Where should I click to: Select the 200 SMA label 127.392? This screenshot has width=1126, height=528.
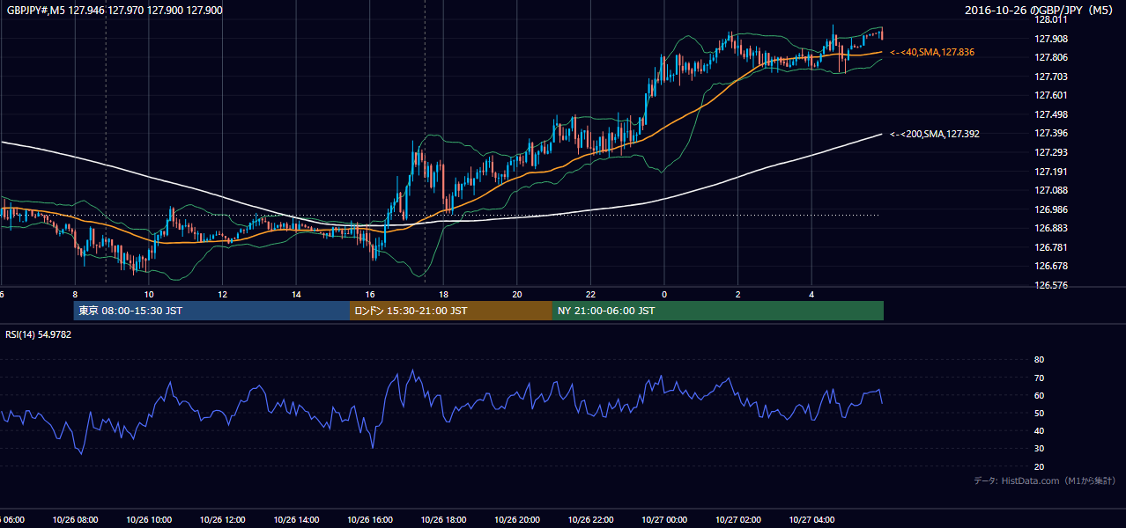(935, 134)
